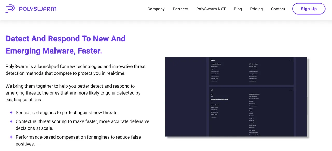
Task: Select the 'Detect And Respond To New And' heading line
Action: tap(65, 39)
